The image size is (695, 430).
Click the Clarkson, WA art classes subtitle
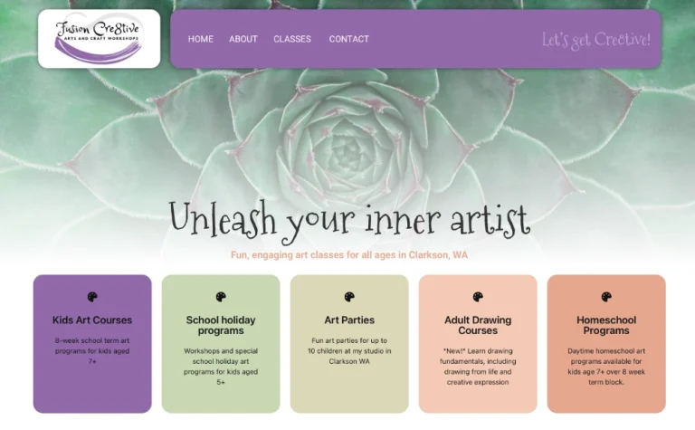point(349,255)
